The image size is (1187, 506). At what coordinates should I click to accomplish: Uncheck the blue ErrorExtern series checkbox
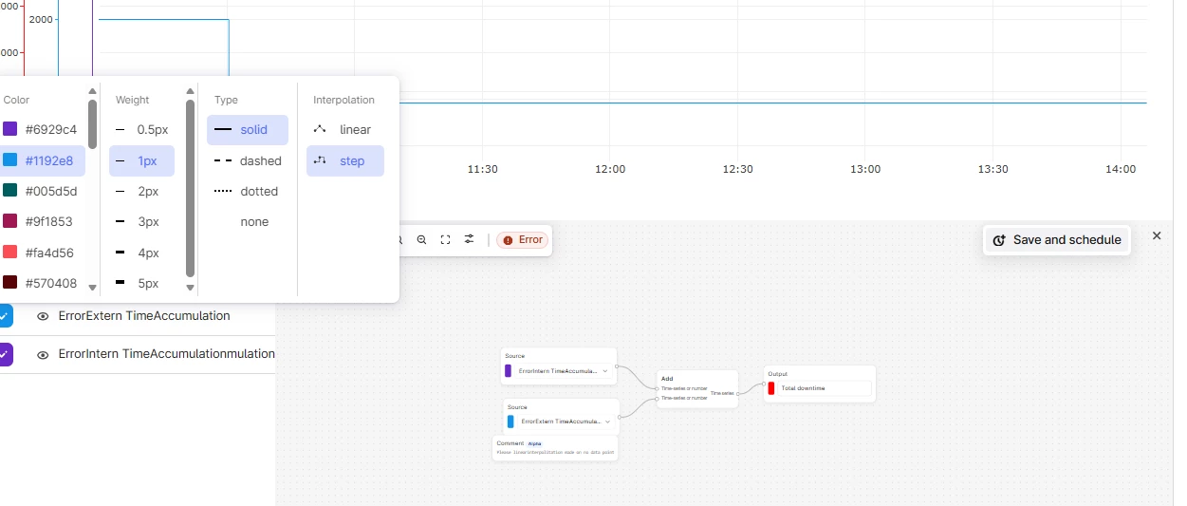[x=5, y=316]
